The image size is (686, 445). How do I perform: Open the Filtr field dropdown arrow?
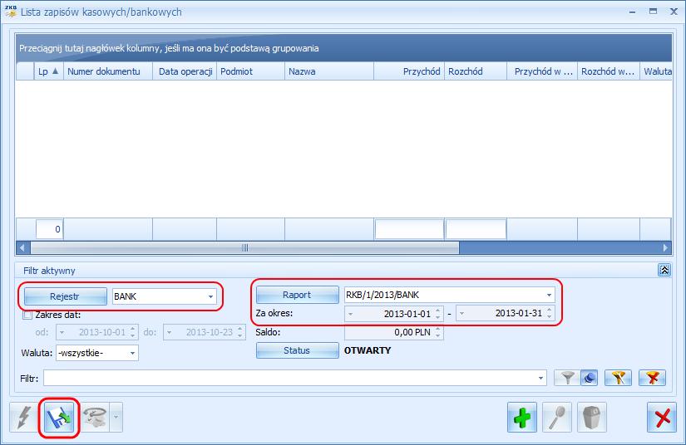(540, 379)
